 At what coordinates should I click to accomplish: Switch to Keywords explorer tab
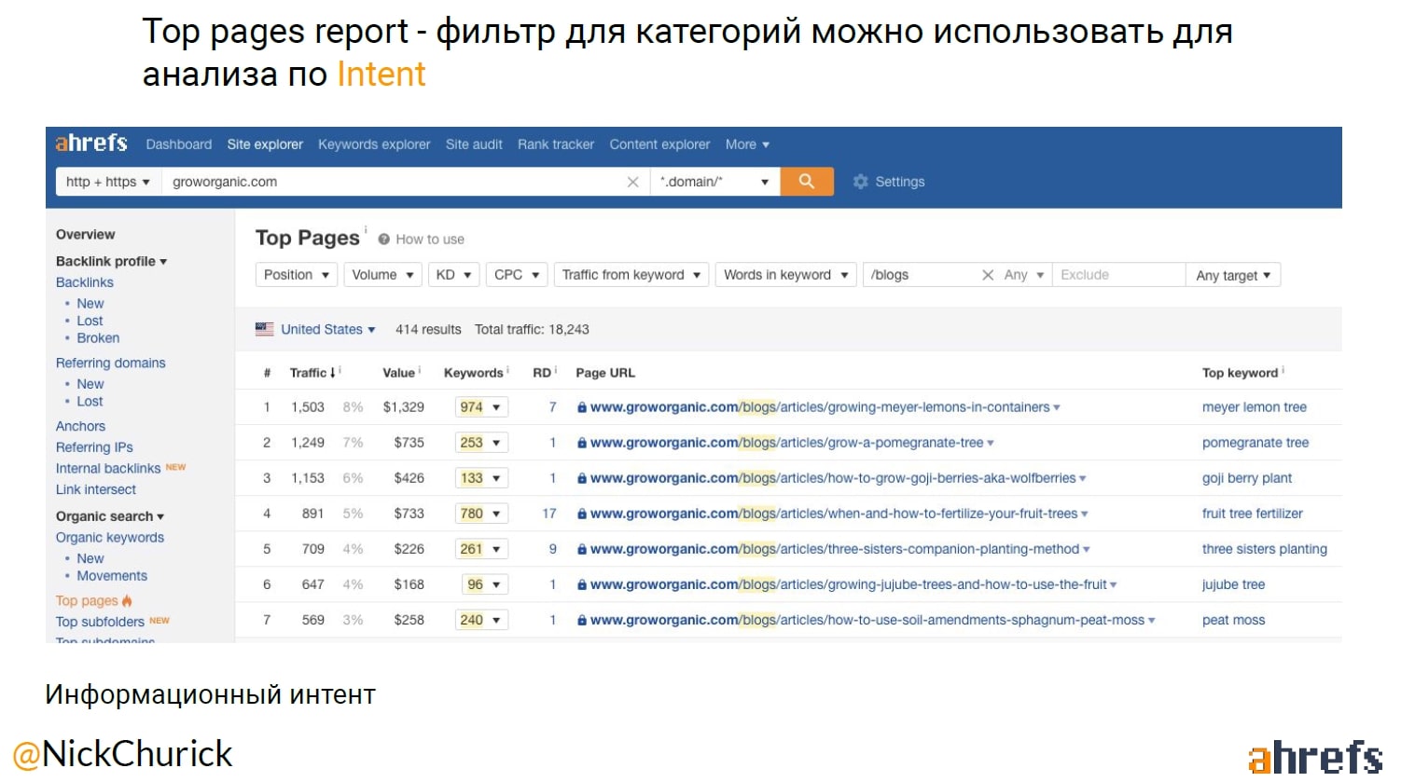(x=374, y=144)
